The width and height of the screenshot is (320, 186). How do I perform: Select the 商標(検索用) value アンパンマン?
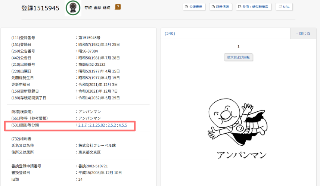click(90, 112)
